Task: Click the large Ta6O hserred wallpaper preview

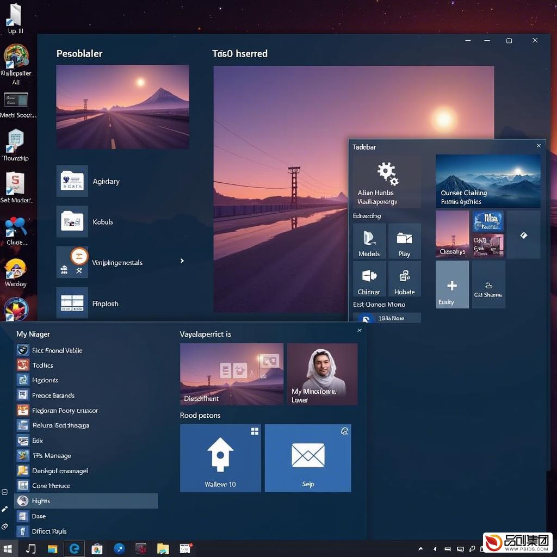Action: point(354,189)
